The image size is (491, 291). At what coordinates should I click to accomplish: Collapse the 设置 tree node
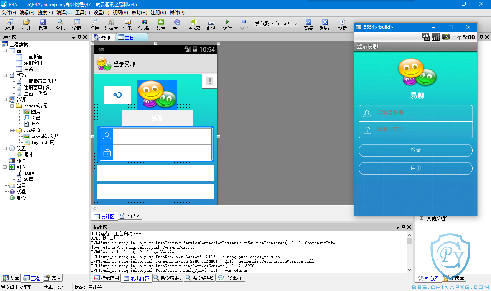tap(5, 149)
